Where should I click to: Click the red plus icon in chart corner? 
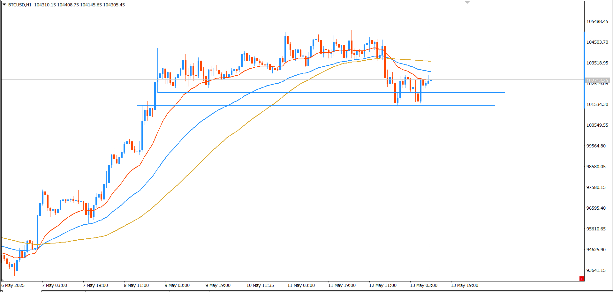(582, 279)
